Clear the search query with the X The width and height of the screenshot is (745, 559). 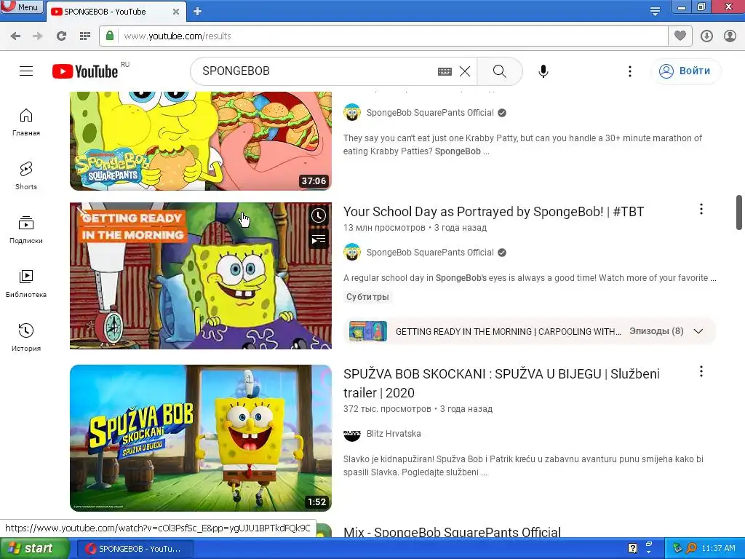pyautogui.click(x=465, y=71)
